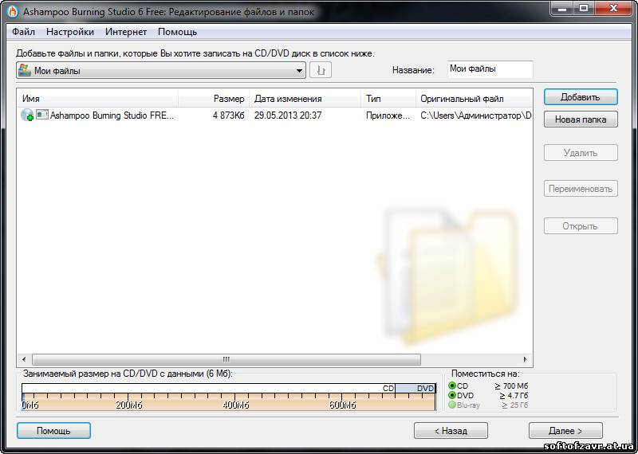Click the dimmed Blu-ray capacity indicator

pos(452,405)
